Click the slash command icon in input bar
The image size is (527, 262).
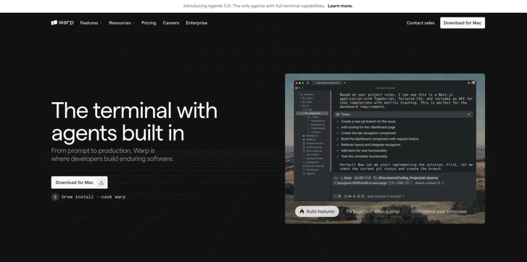click(x=346, y=196)
